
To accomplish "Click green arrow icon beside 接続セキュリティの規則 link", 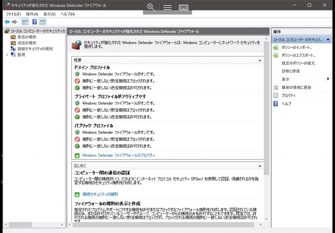I will pyautogui.click(x=77, y=195).
